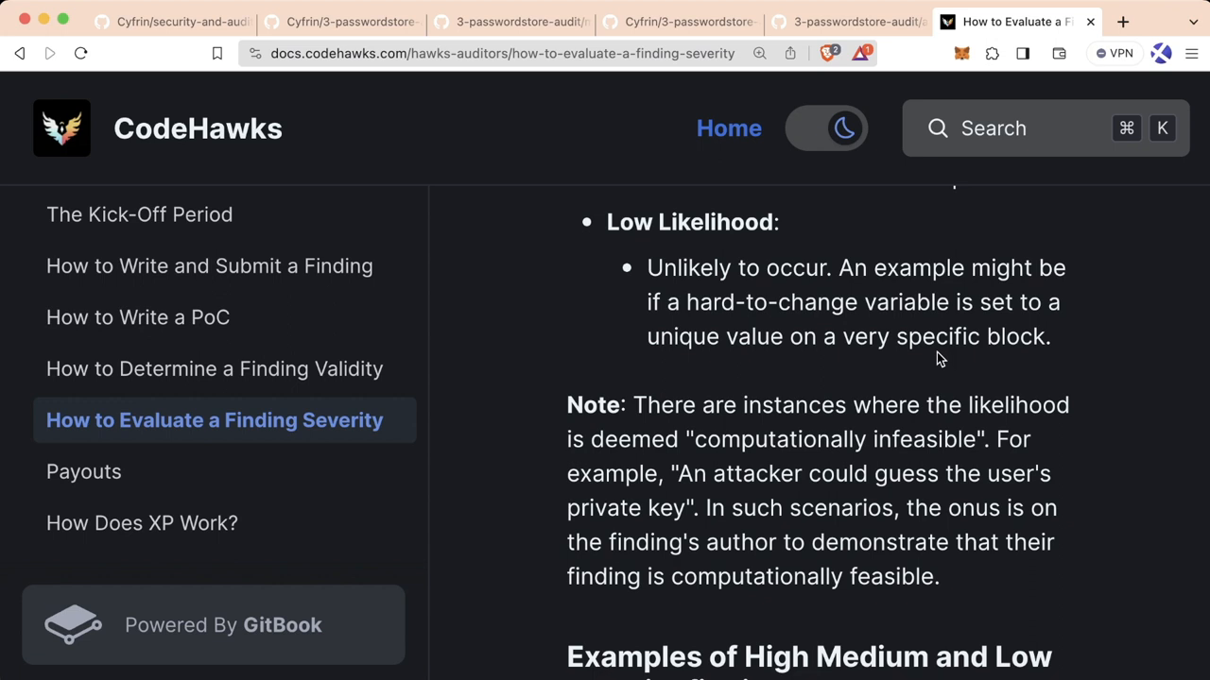
Task: Open the extensions puzzle-piece menu
Action: (x=992, y=53)
